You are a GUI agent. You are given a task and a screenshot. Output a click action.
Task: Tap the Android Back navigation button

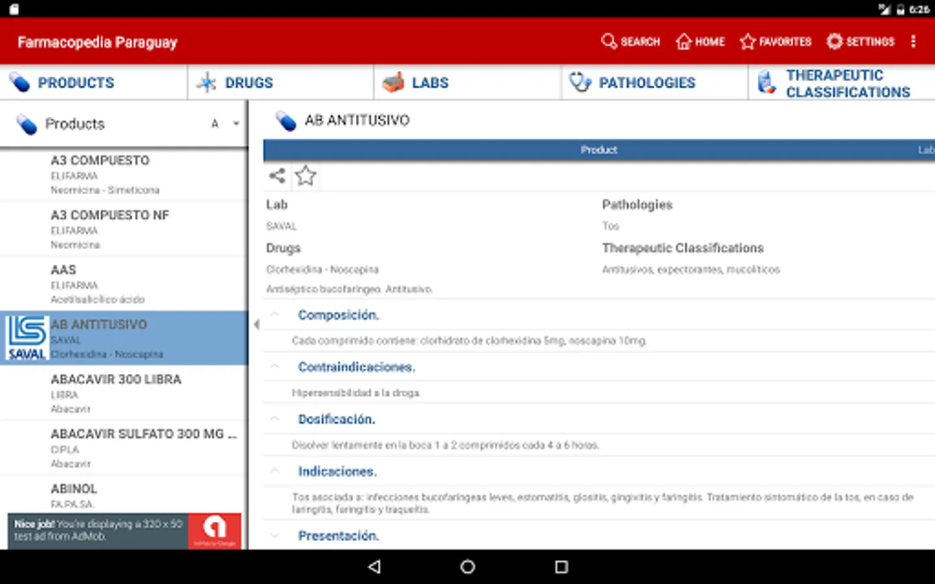click(x=374, y=566)
